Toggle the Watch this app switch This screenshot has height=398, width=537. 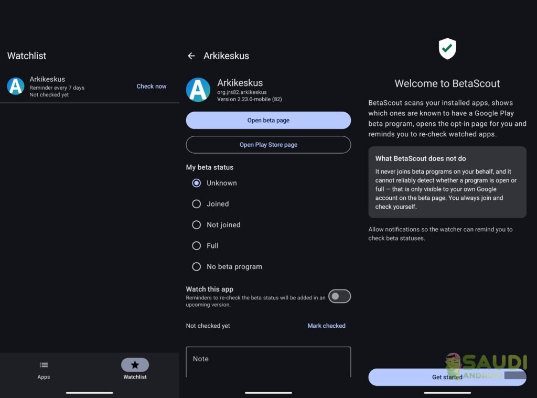click(339, 296)
